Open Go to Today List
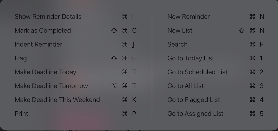 216,58
